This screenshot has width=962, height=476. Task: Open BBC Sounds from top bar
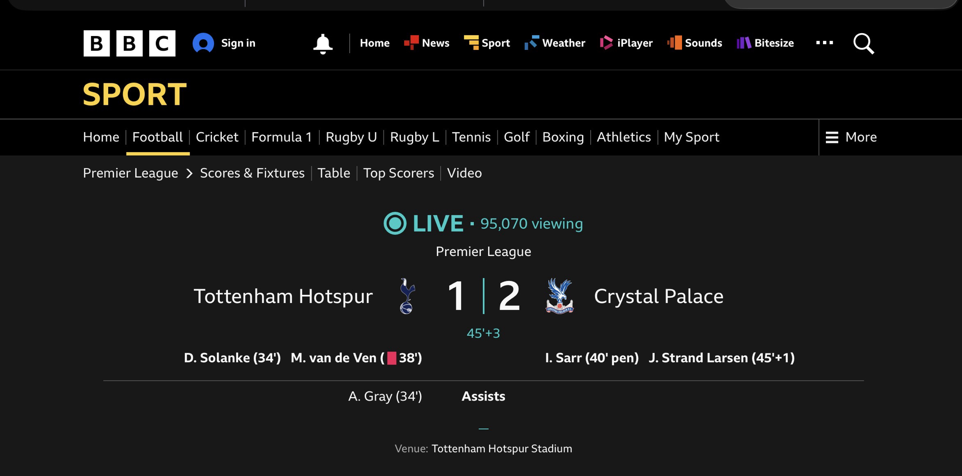coord(695,43)
